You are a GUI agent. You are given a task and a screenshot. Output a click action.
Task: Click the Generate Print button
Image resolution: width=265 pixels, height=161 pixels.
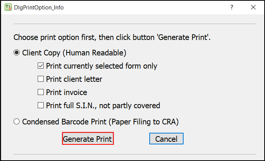pos(88,138)
